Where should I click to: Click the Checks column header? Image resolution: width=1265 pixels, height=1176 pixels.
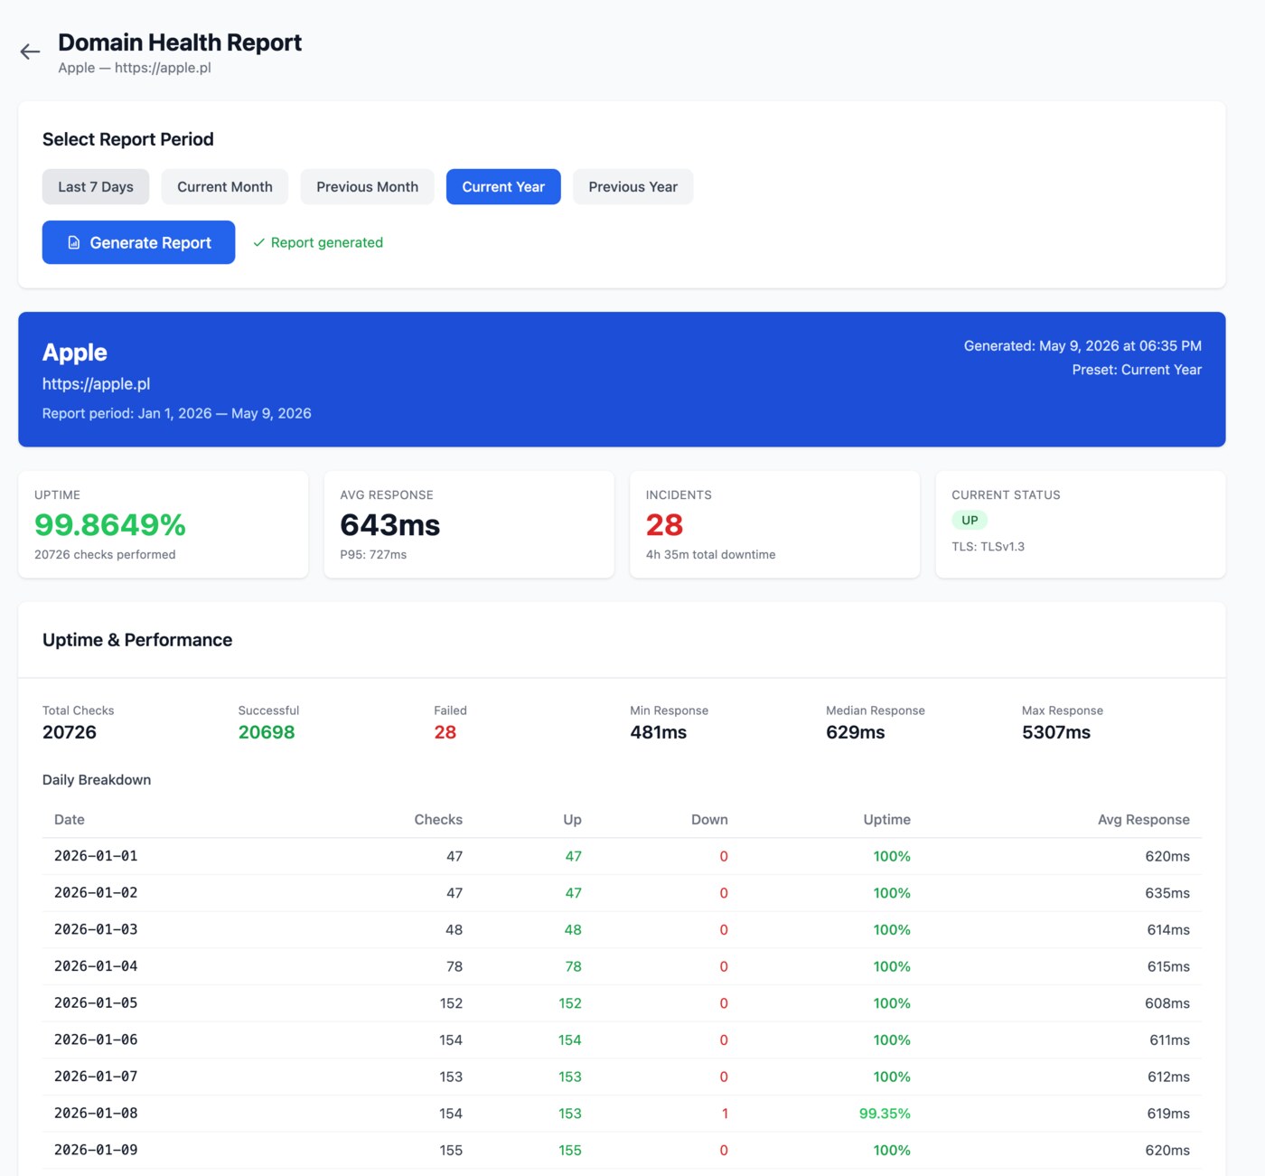(438, 820)
